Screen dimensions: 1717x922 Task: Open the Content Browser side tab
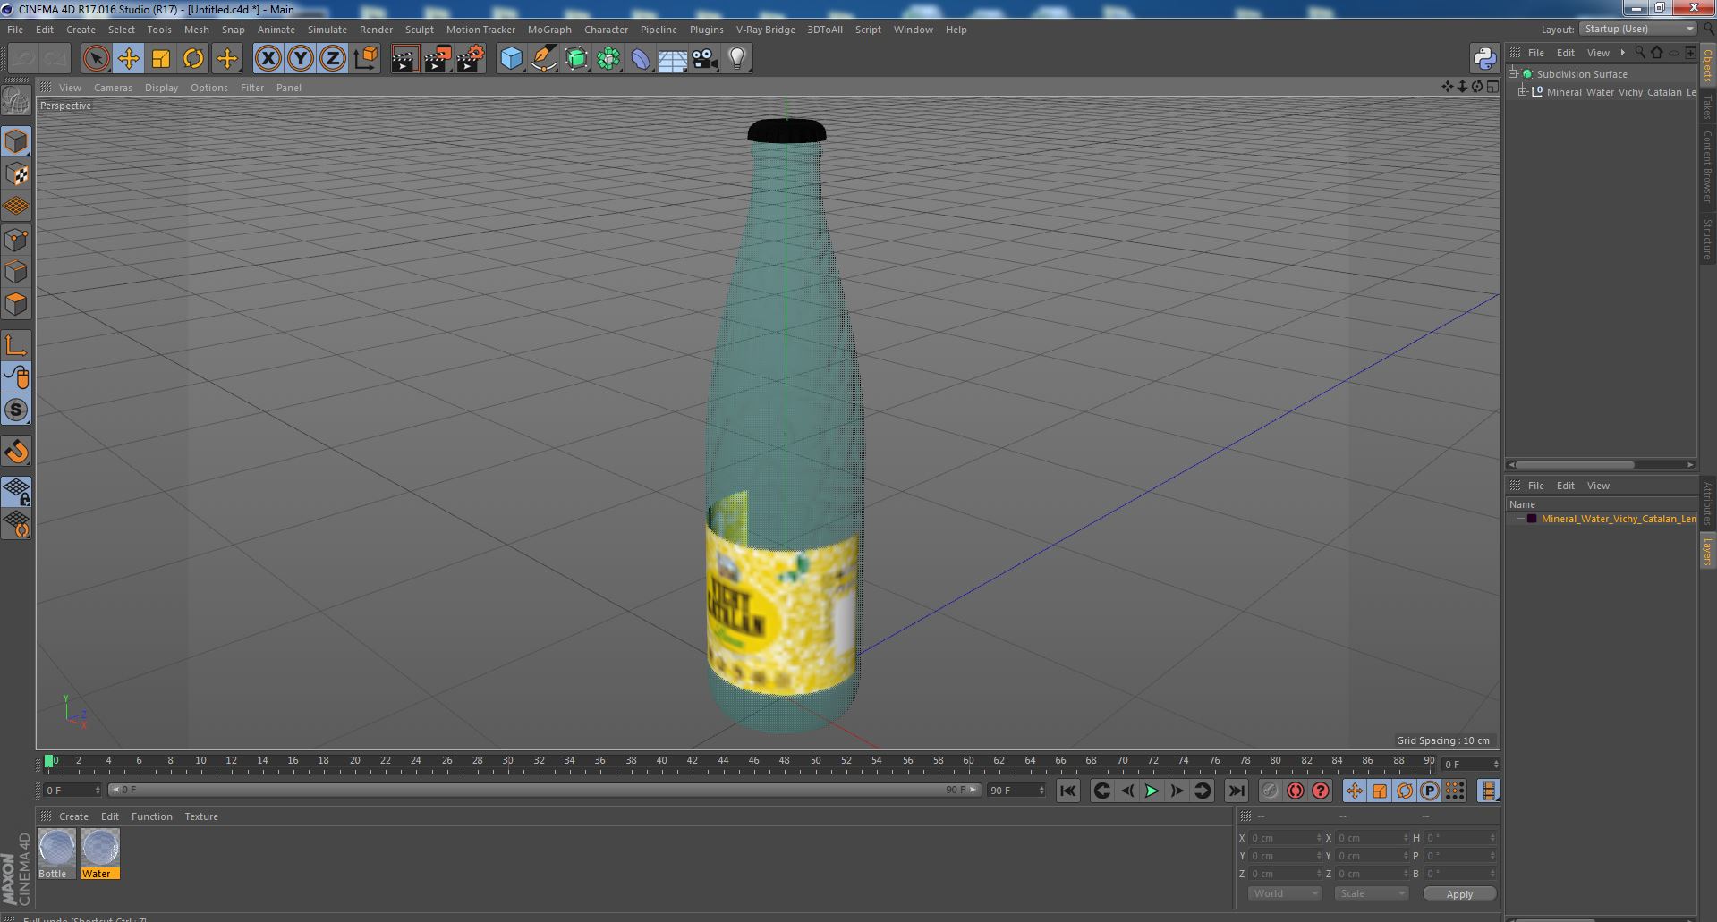[1708, 166]
